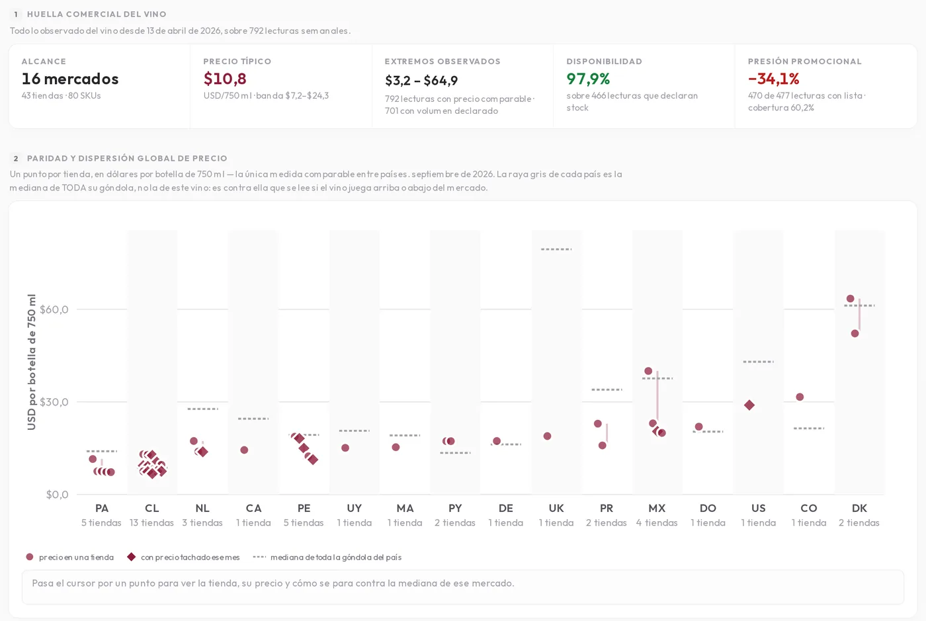Click the MA store price dot

click(396, 447)
